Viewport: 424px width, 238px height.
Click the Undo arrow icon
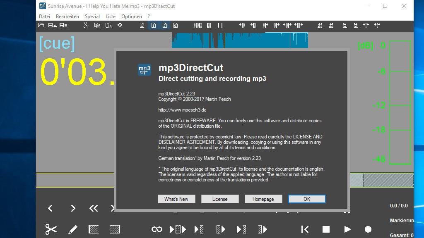pos(120,25)
